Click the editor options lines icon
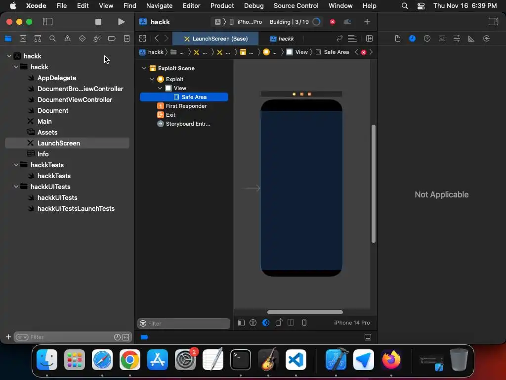The height and width of the screenshot is (380, 506). [352, 39]
